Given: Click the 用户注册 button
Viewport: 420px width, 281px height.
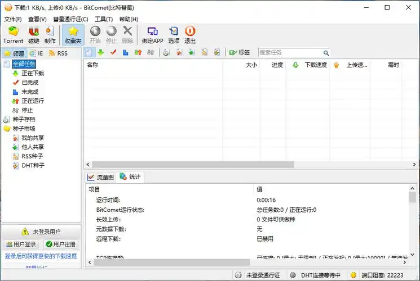Looking at the screenshot, I should (x=60, y=244).
